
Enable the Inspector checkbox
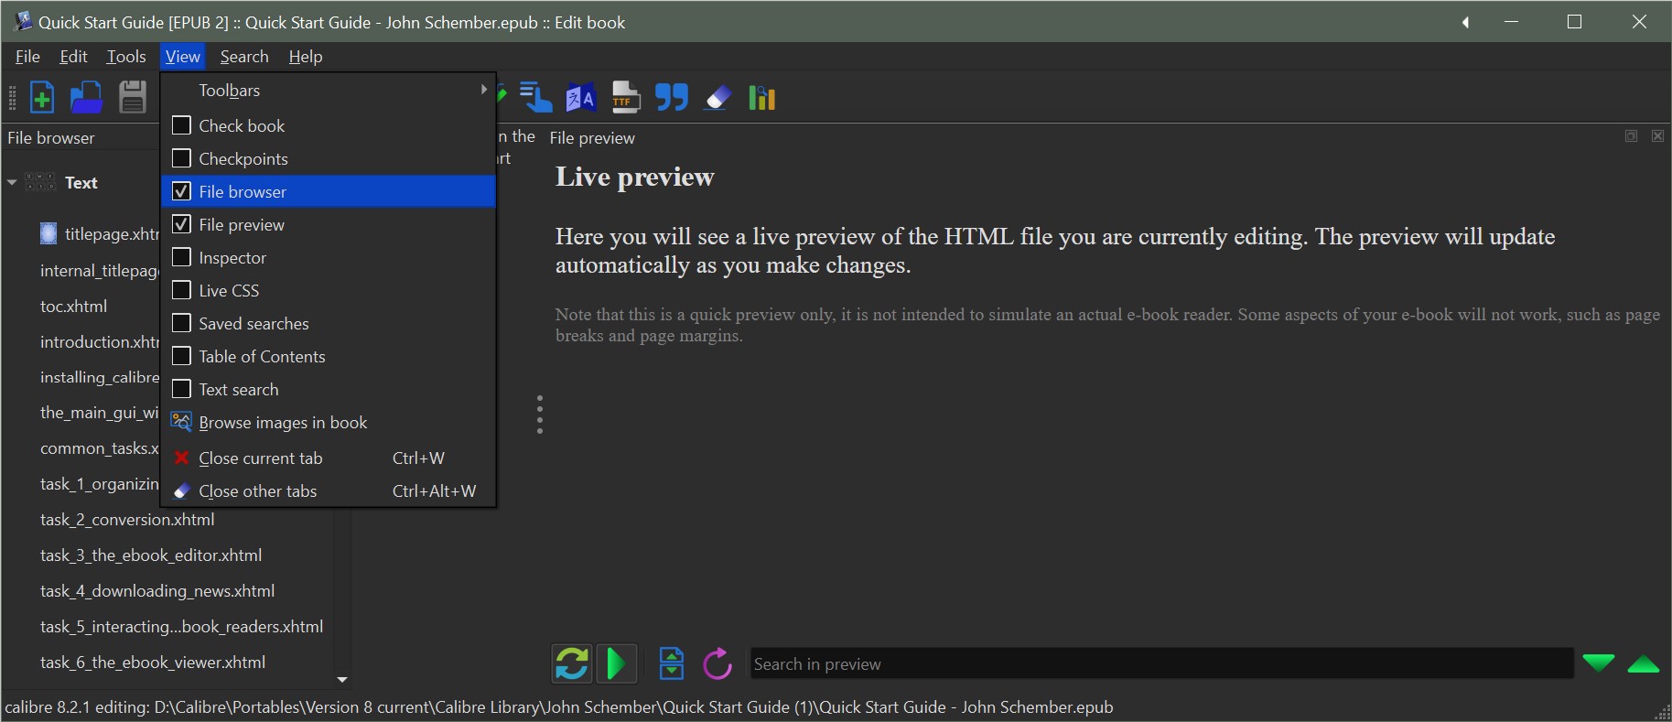[181, 257]
